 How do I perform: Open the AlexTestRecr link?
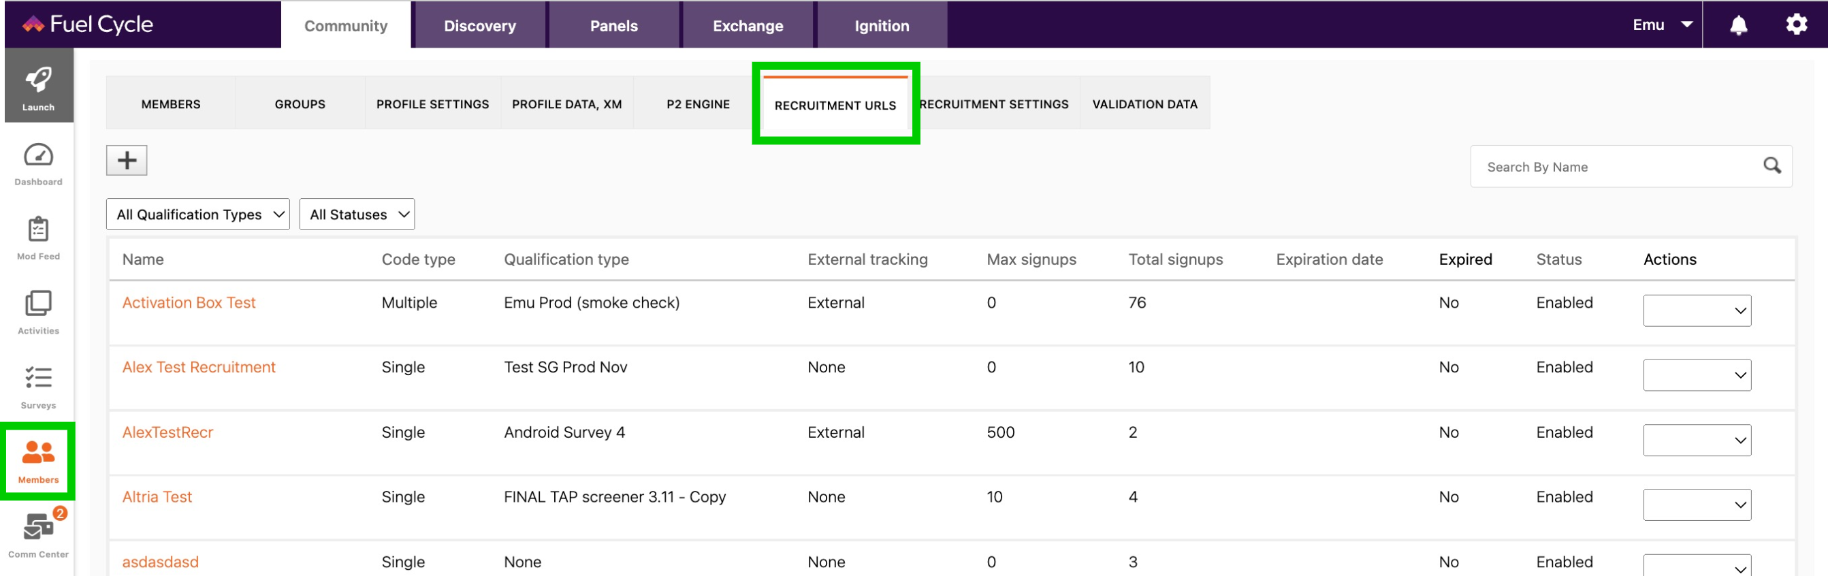(167, 432)
